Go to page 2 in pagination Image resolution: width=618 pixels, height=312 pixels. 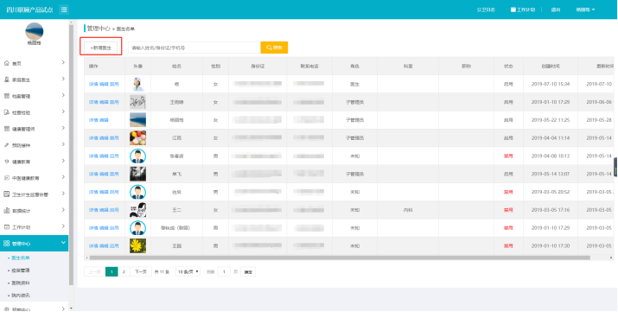[x=124, y=272]
